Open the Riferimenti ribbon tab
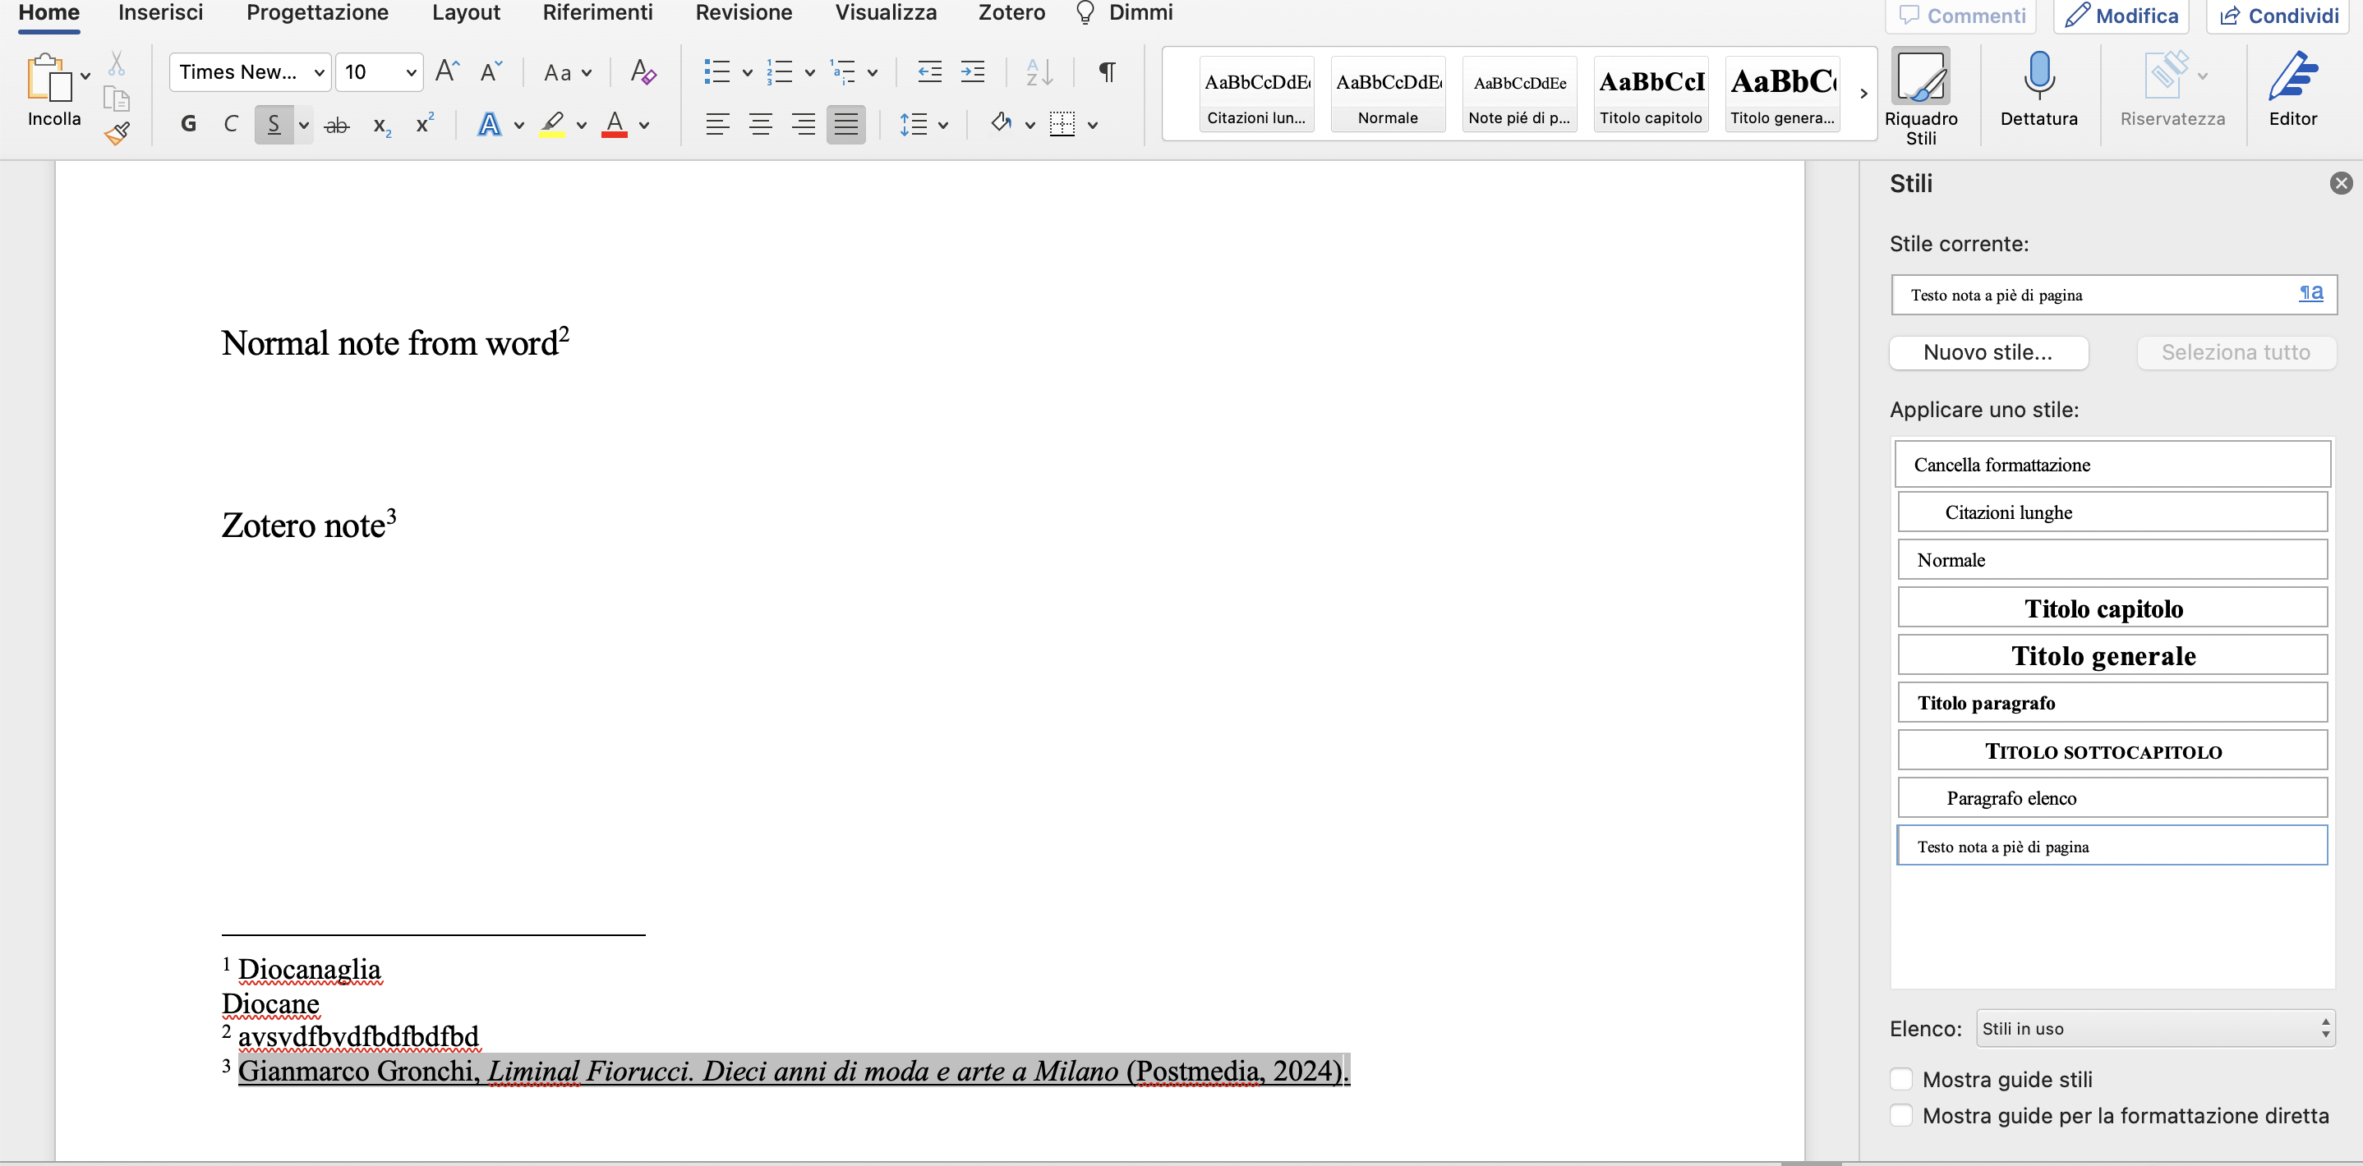2363x1166 pixels. tap(597, 13)
